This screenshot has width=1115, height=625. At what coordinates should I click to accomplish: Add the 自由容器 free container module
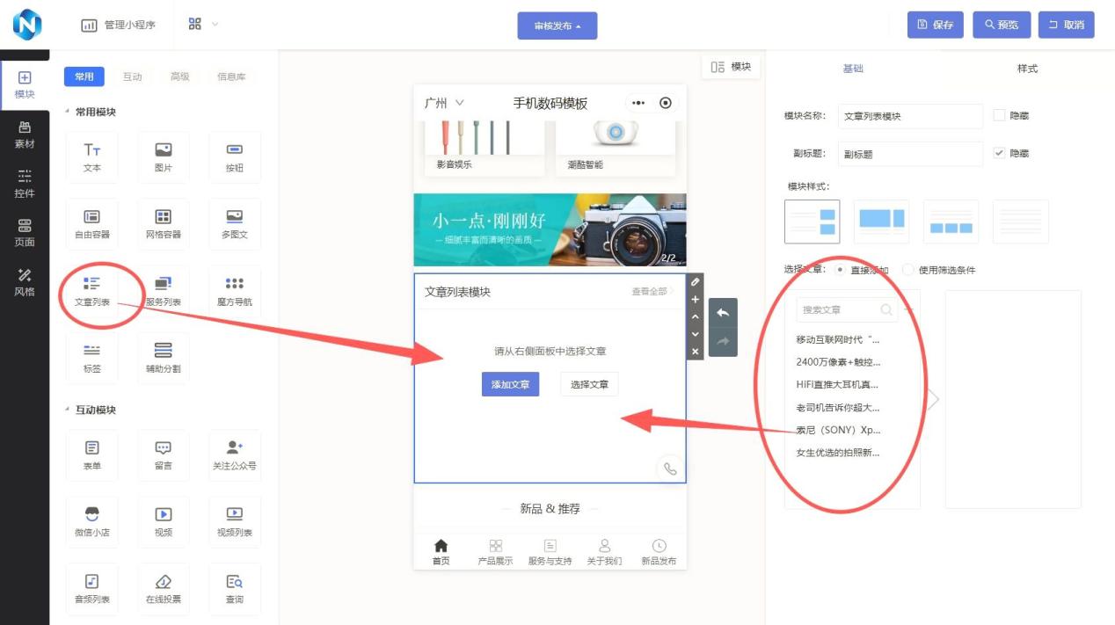pos(92,224)
